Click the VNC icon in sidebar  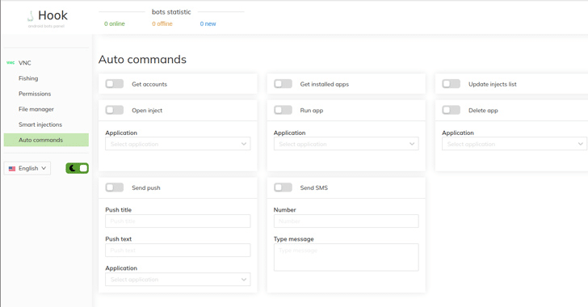[10, 63]
